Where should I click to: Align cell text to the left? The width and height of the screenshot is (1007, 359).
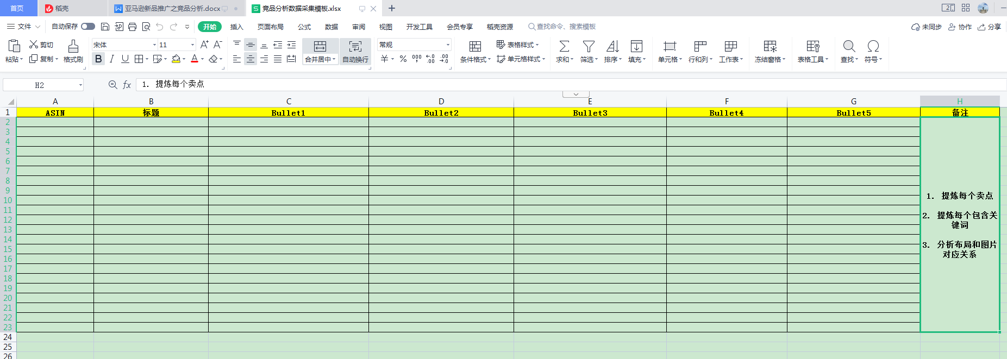click(237, 59)
